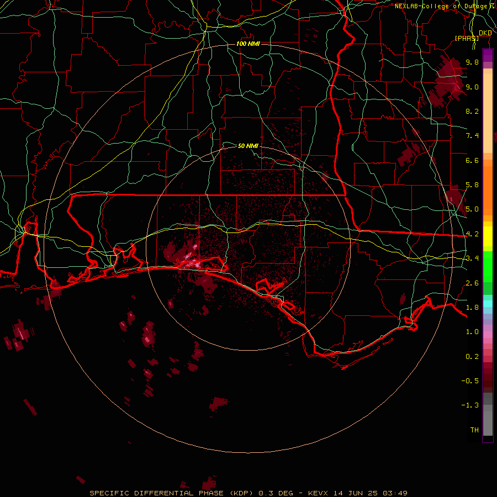Pick the purple swatch atop the color bar

[488, 55]
